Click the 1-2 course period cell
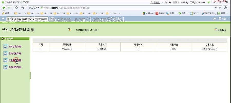This screenshot has height=103, width=231. click(x=138, y=49)
